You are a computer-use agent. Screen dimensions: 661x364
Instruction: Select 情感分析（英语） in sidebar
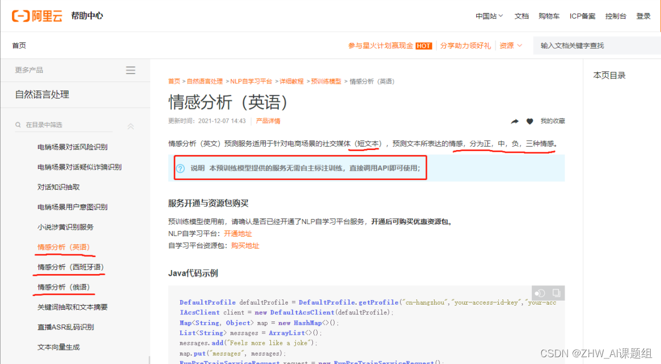tap(63, 247)
